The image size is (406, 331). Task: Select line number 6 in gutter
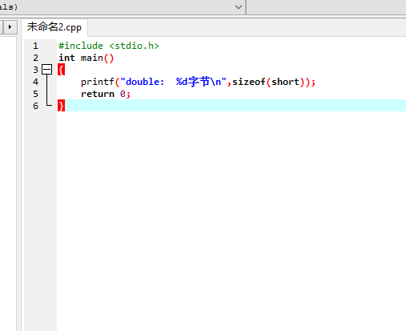tap(35, 106)
